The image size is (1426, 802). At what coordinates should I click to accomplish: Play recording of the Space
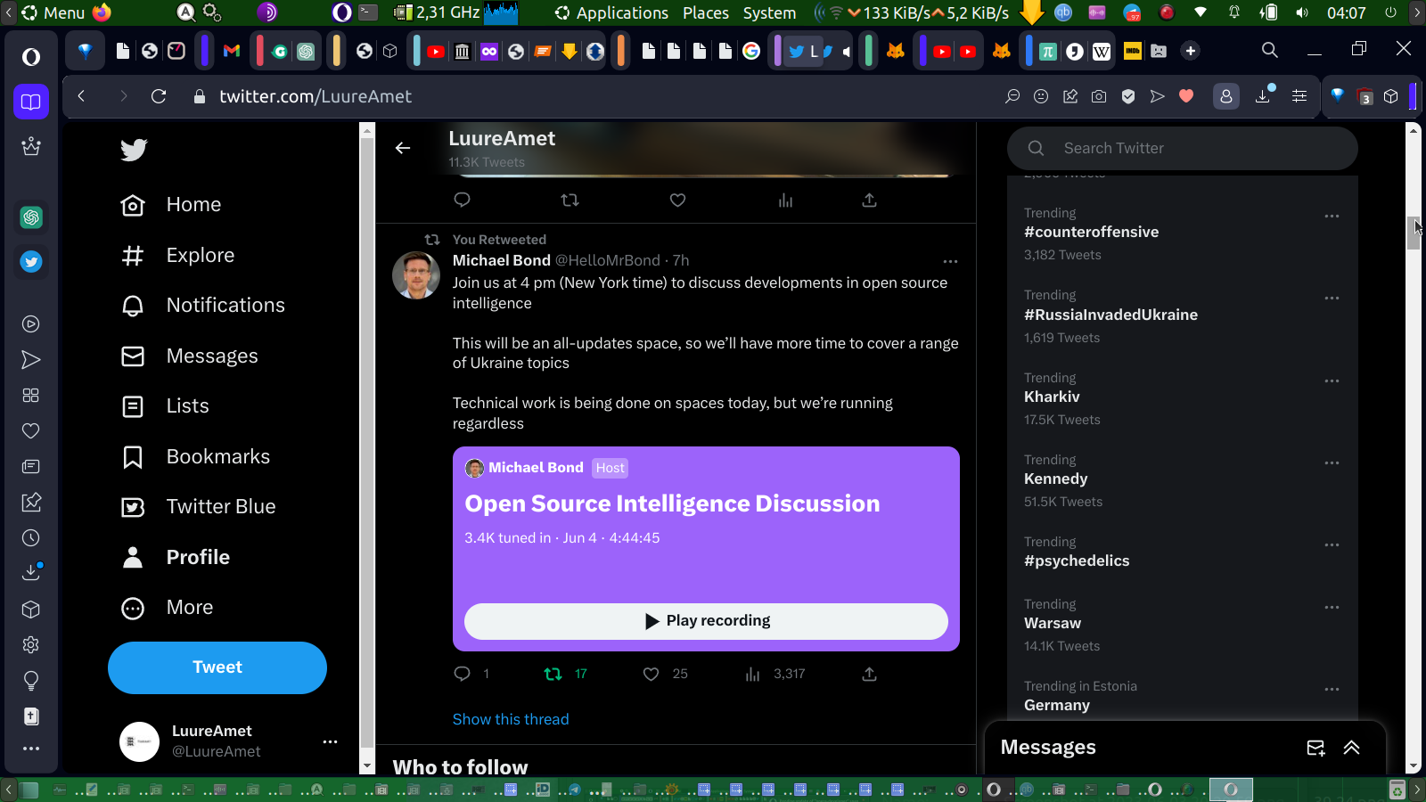706,621
